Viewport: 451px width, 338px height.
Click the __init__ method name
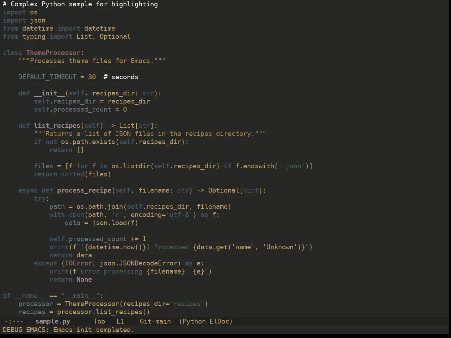tap(49, 93)
